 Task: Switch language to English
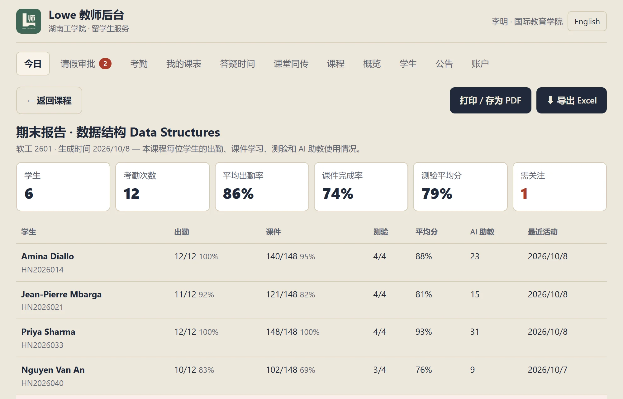(x=587, y=22)
